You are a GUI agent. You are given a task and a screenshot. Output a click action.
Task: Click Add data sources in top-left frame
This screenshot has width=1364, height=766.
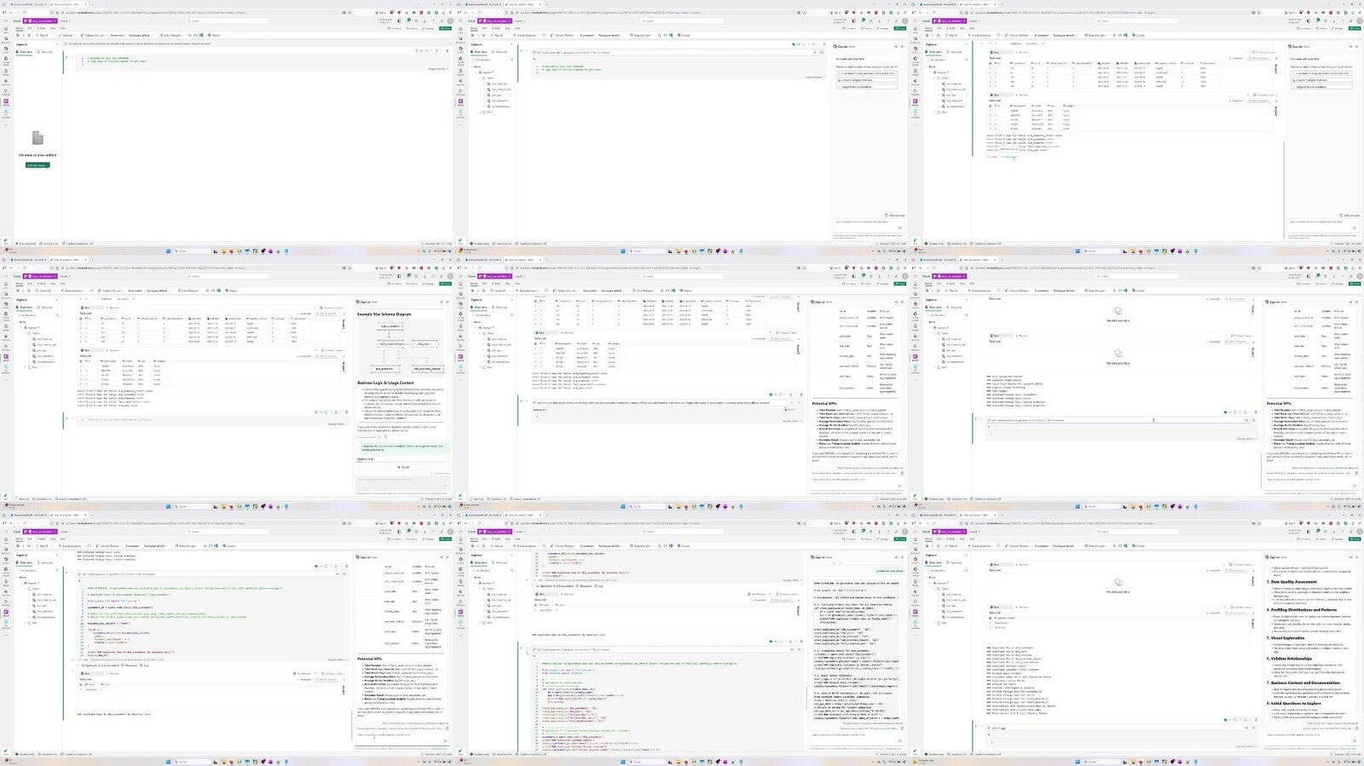37,165
